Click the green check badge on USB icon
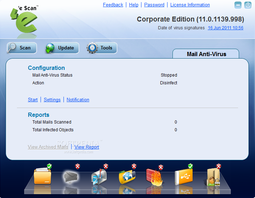This screenshot has width=255, height=198. [x=190, y=166]
